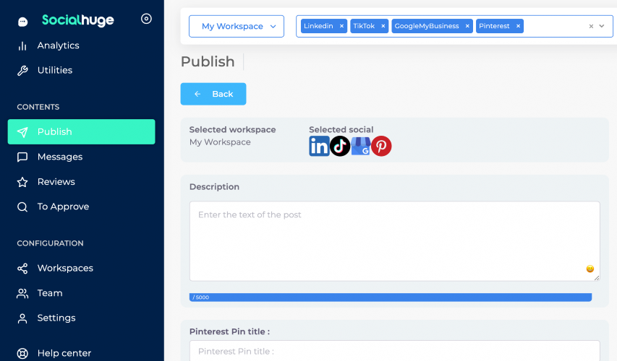This screenshot has width=617, height=361.
Task: Click the To Approve magnifier icon
Action: (22, 207)
